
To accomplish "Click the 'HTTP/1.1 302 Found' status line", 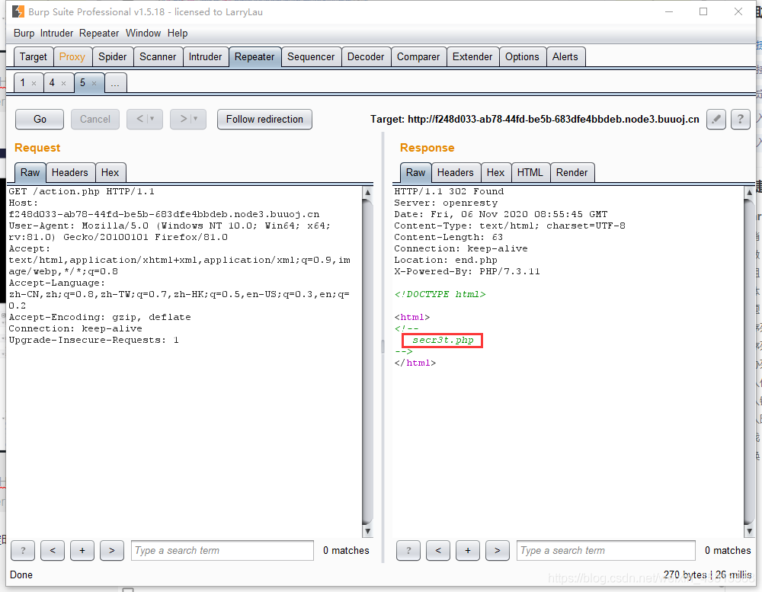I will [449, 191].
